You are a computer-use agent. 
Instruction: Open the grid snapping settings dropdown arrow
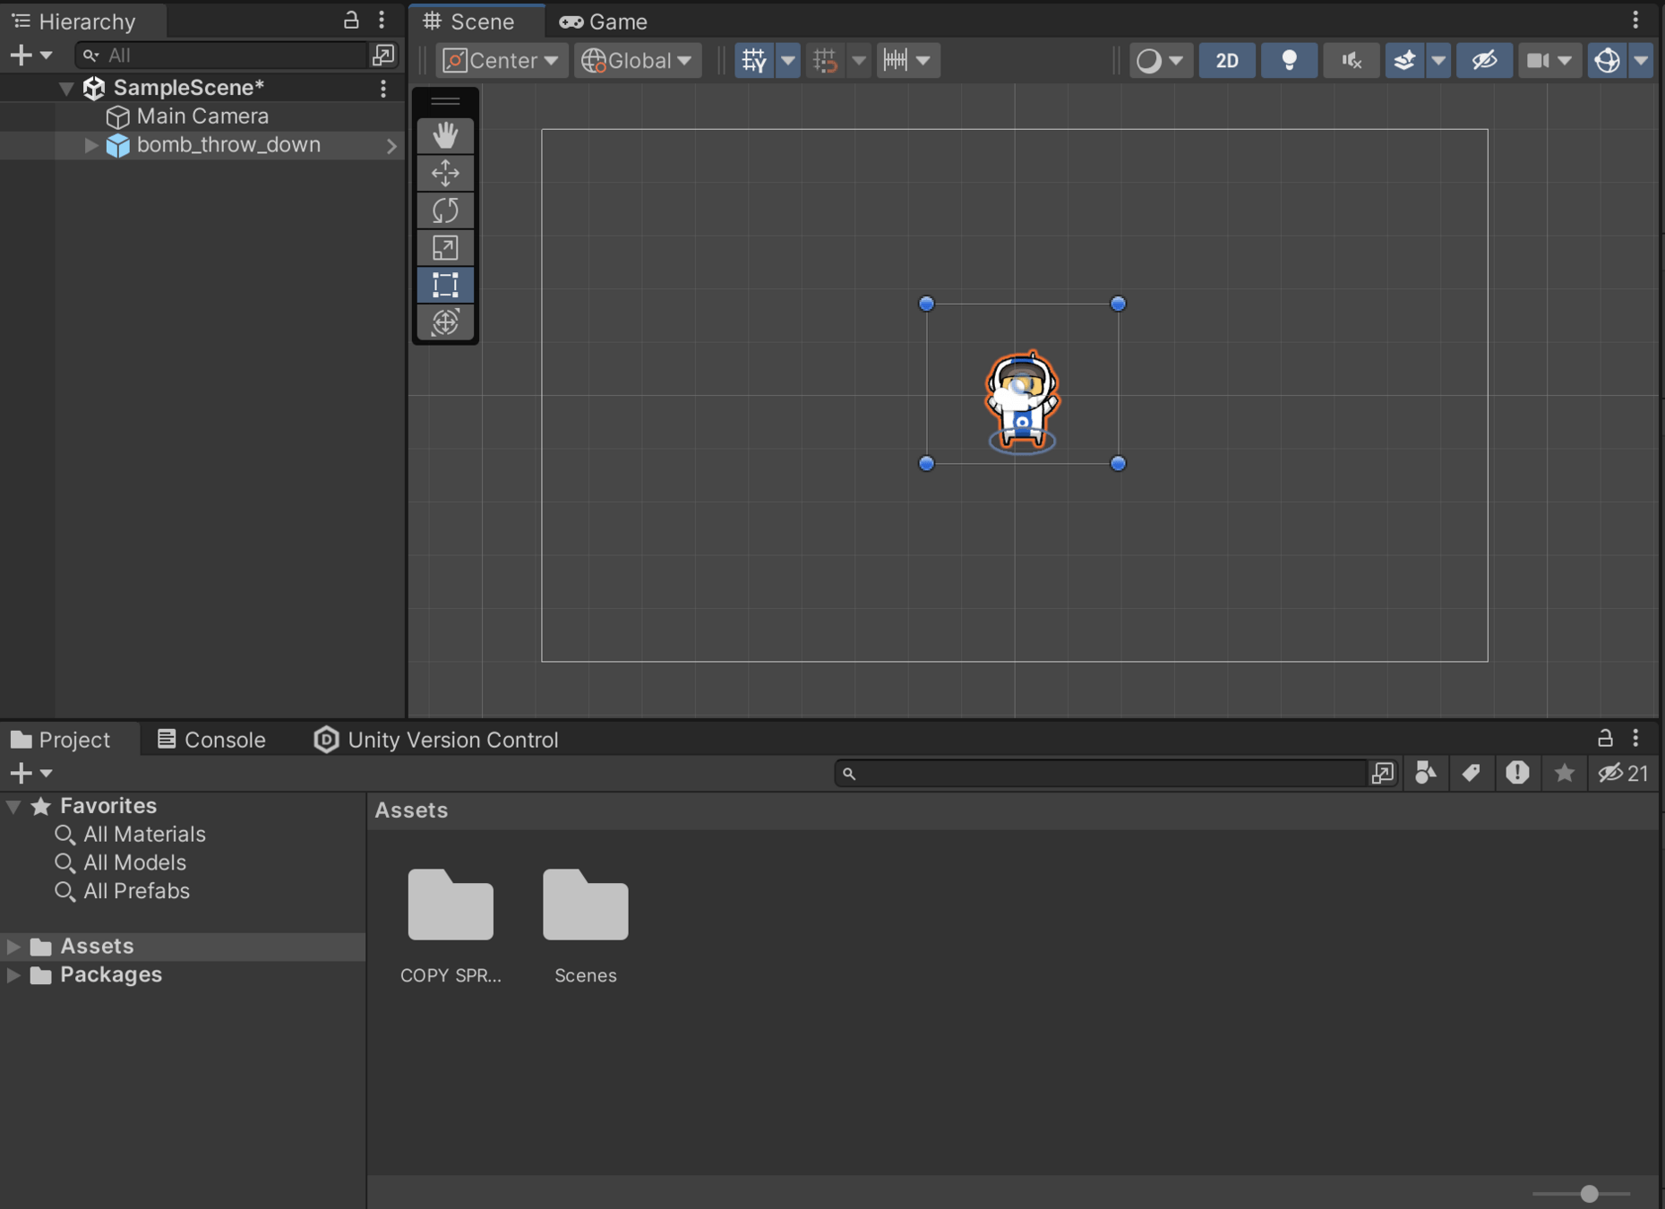(x=859, y=60)
